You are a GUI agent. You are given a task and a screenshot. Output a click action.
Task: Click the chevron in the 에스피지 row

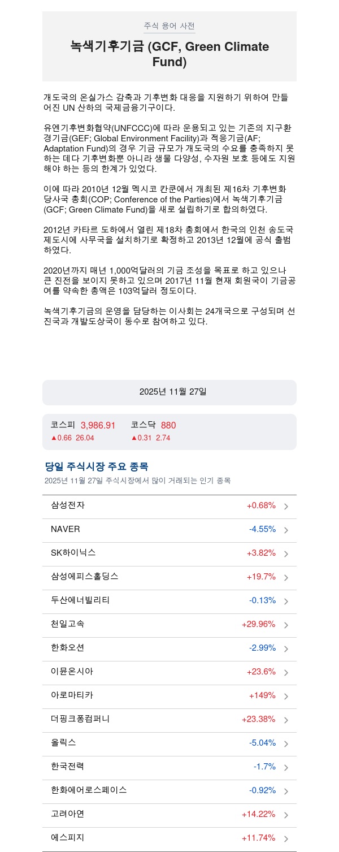pos(286,839)
